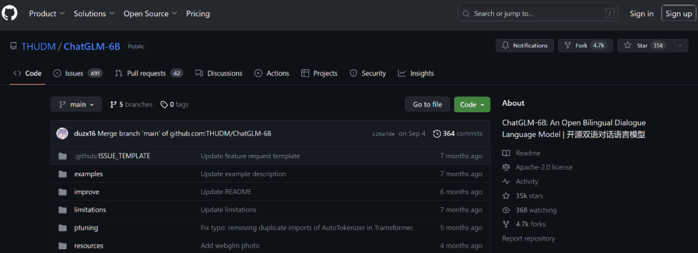Switch to the Issues tab
The width and height of the screenshot is (698, 253).
click(78, 74)
